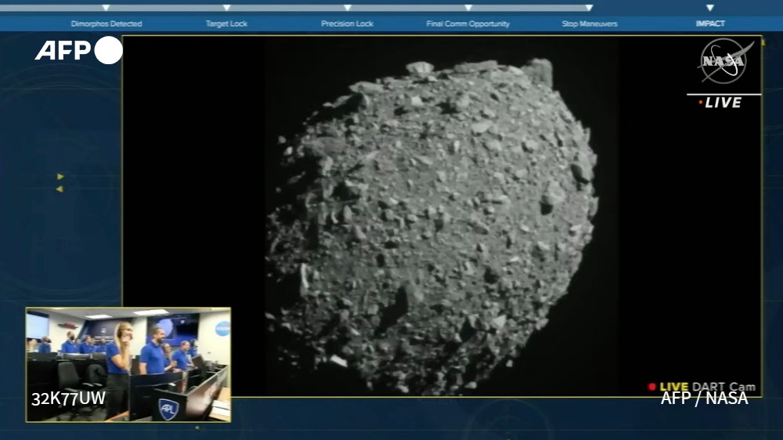This screenshot has width=783, height=440.
Task: Click the Stop Maneuvers timeline label
Action: 590,23
